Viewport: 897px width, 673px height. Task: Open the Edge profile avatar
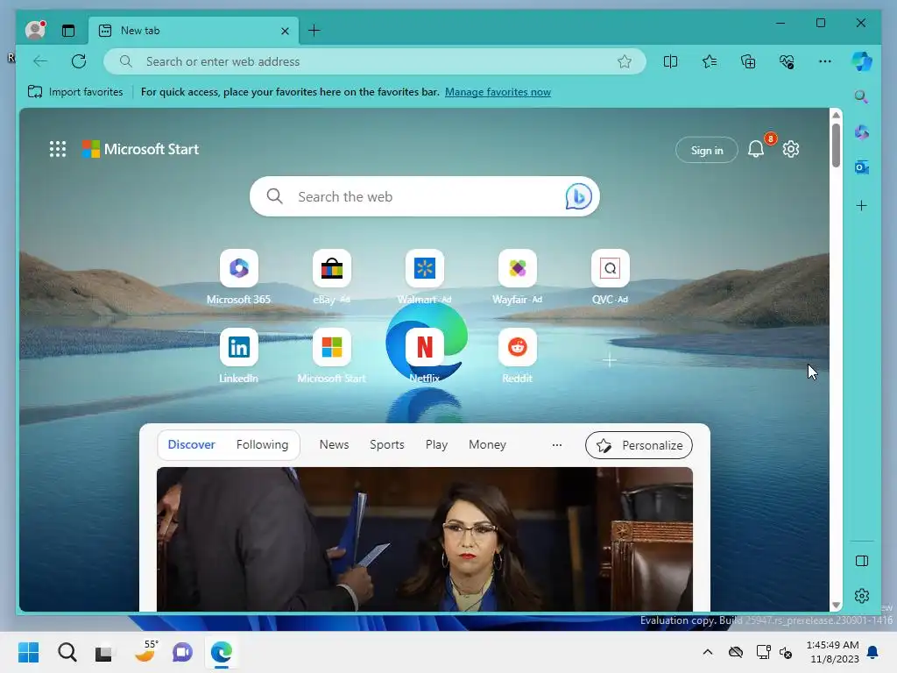[35, 30]
